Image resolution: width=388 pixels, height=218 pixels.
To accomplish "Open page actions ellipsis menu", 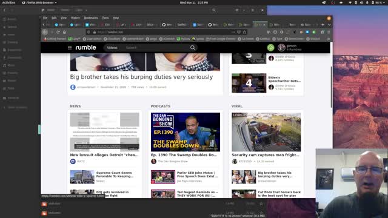I will [x=233, y=32].
